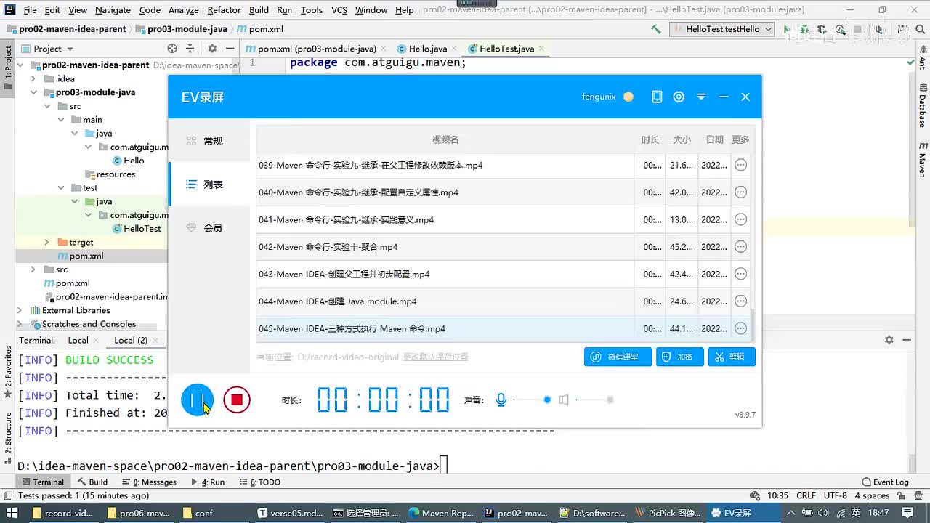Open the Maven side tool window
The width and height of the screenshot is (930, 523).
923,159
